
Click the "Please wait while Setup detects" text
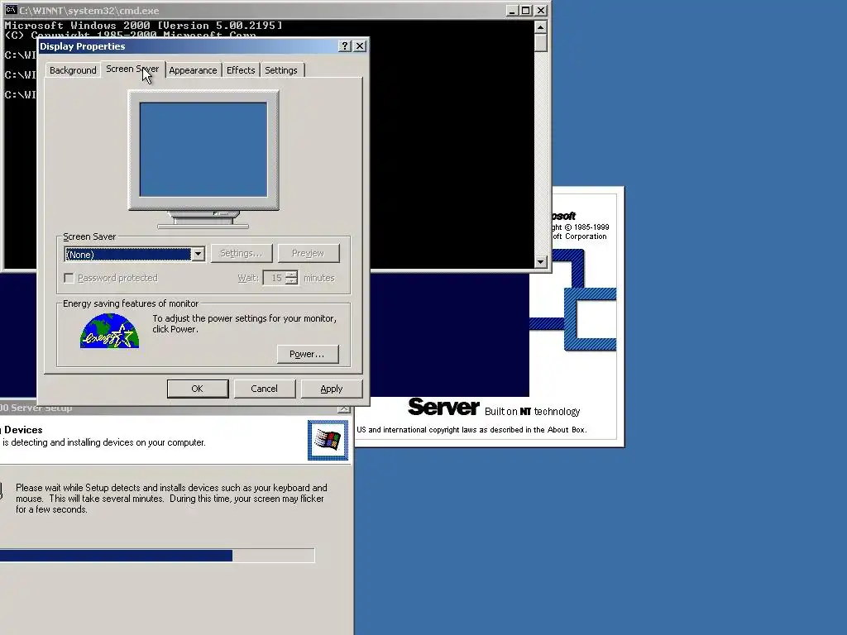(x=171, y=499)
